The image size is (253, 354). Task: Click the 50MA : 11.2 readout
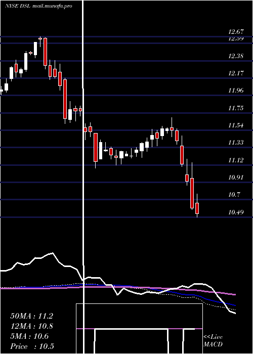31,316
